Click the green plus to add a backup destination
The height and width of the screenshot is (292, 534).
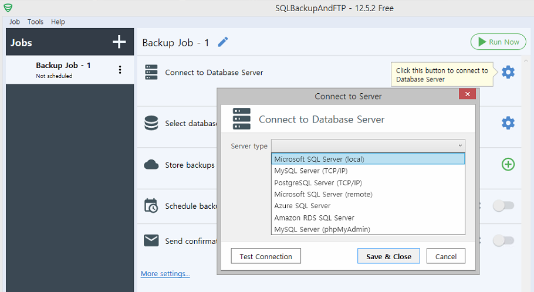tap(508, 164)
